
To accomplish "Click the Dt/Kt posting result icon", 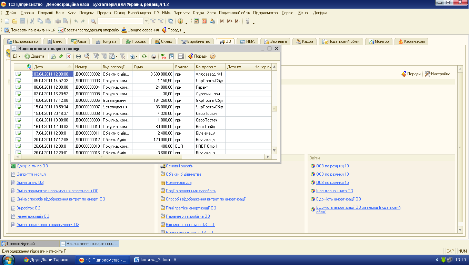I will 163,56.
